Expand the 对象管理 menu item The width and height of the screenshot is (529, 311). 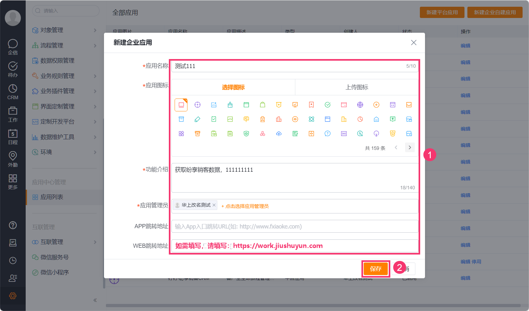click(64, 30)
